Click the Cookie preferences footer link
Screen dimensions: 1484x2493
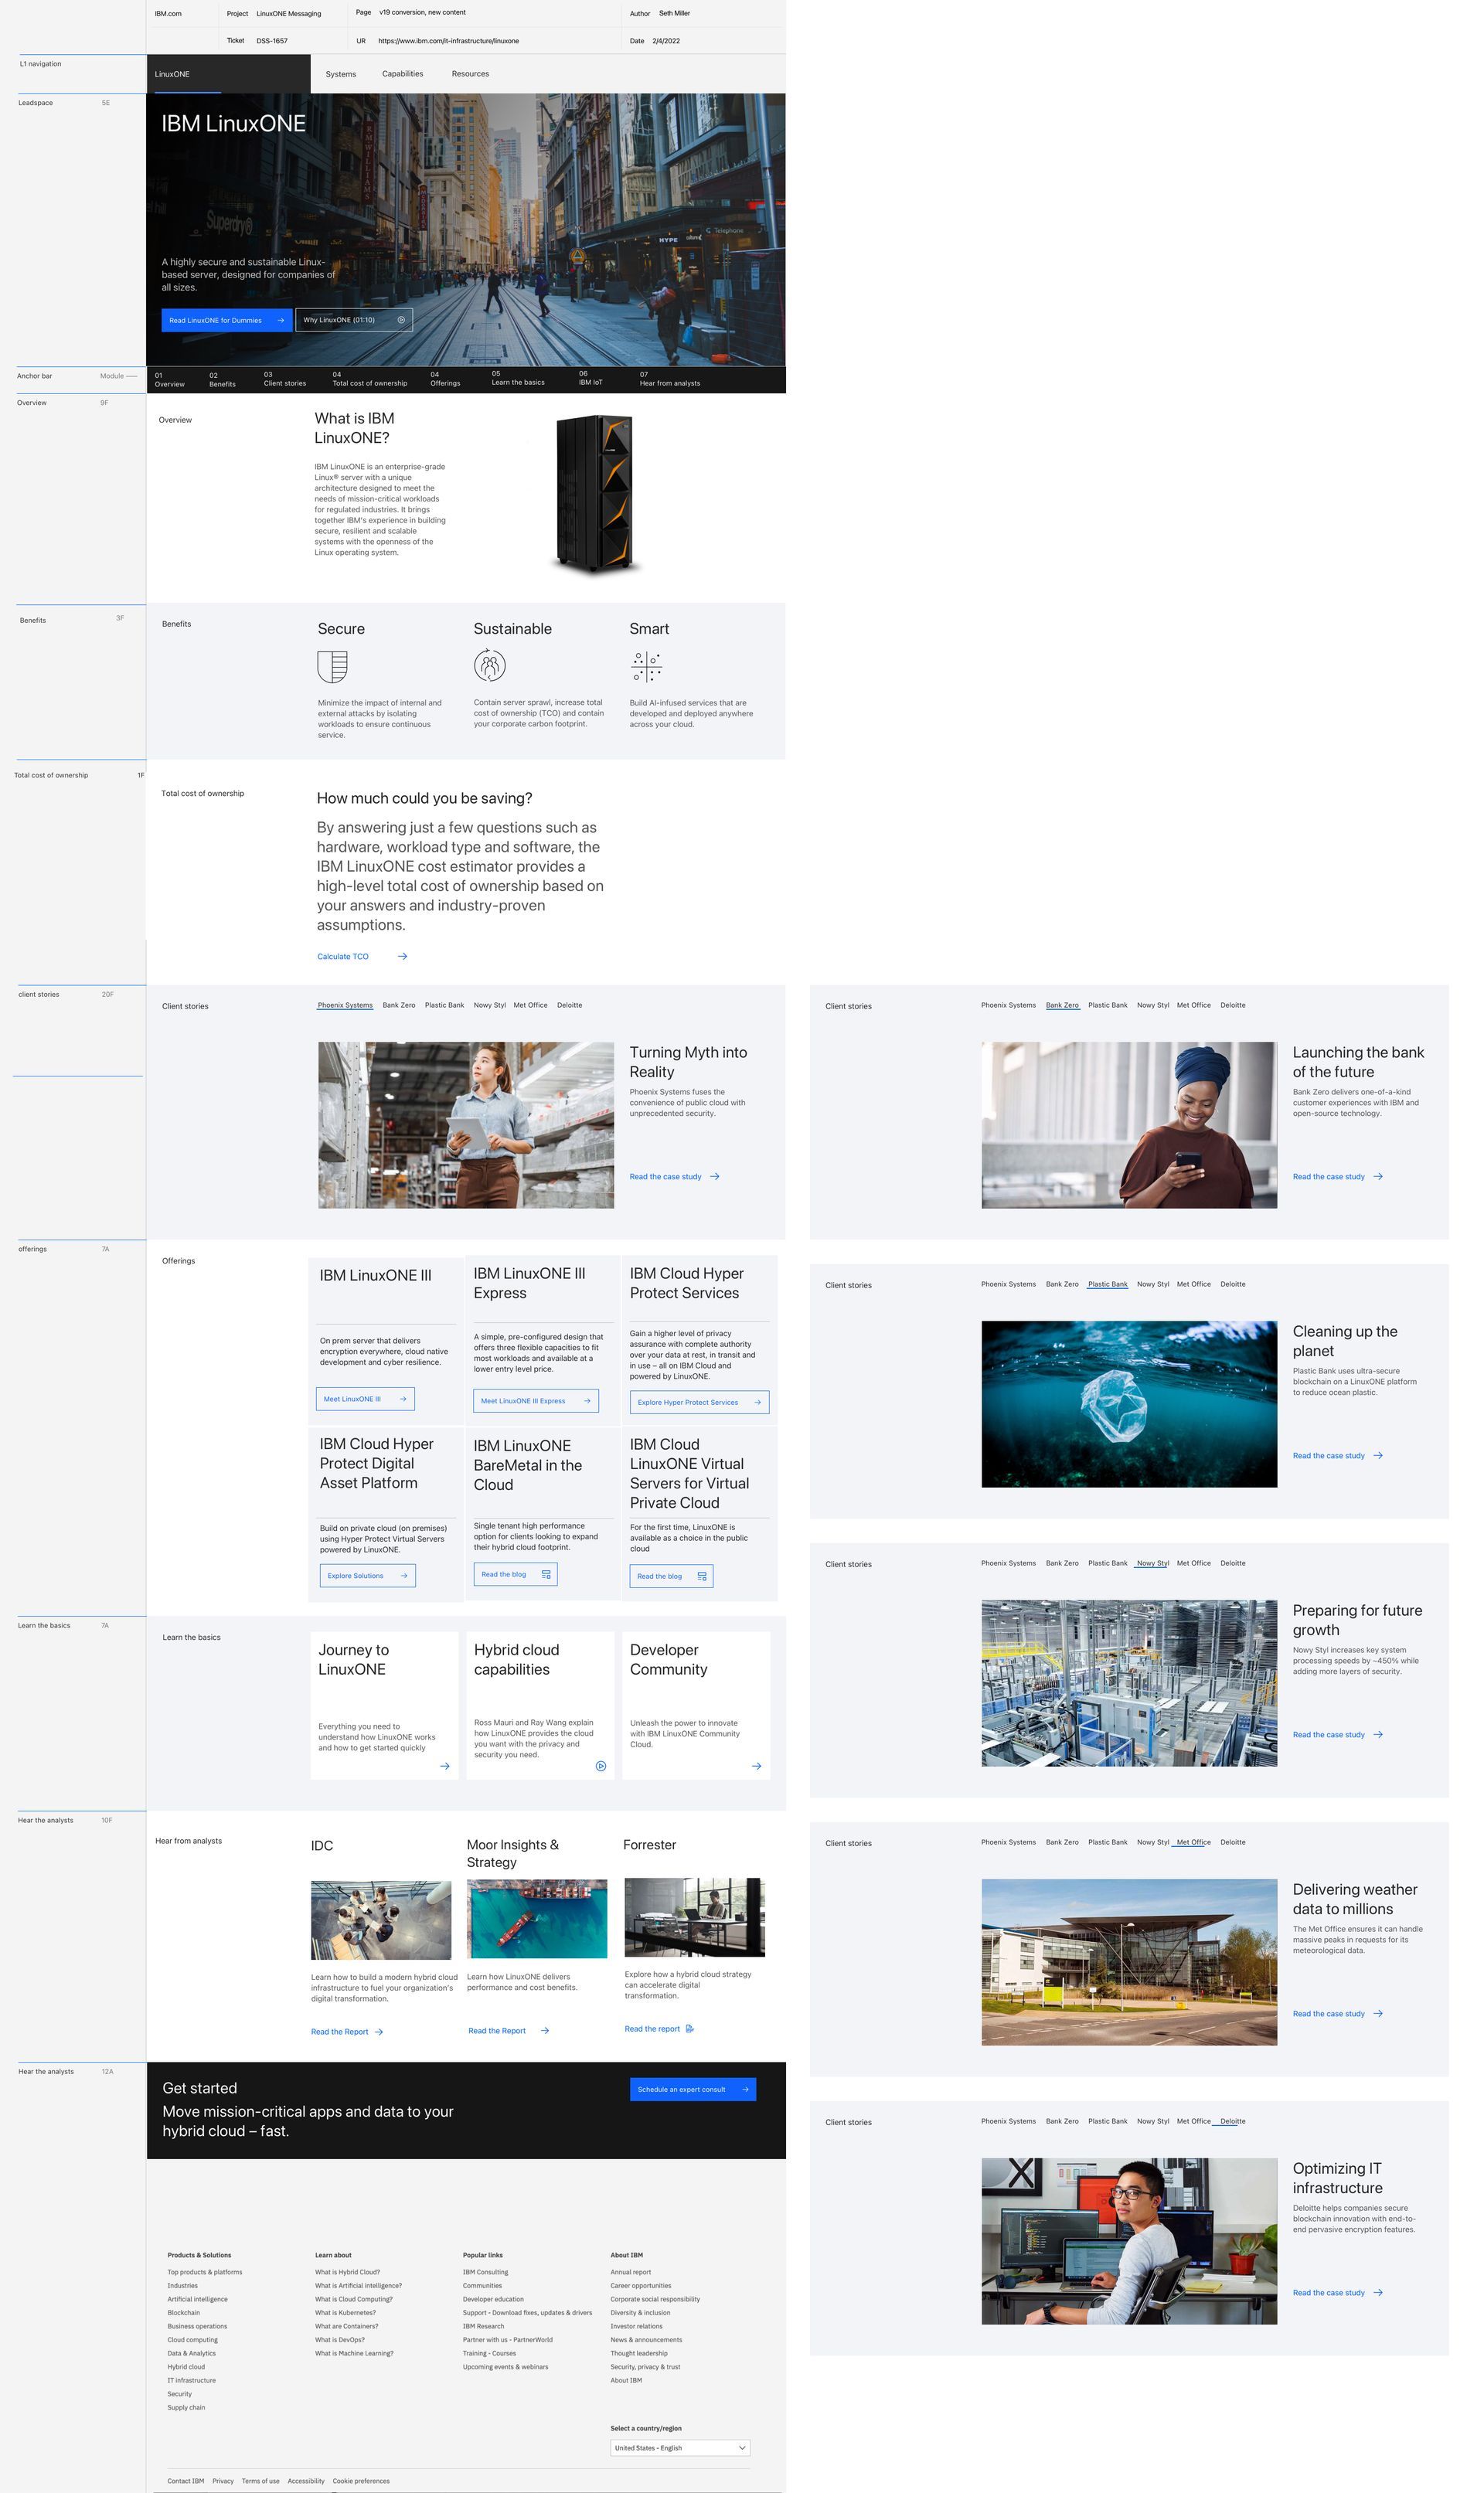pyautogui.click(x=361, y=2481)
